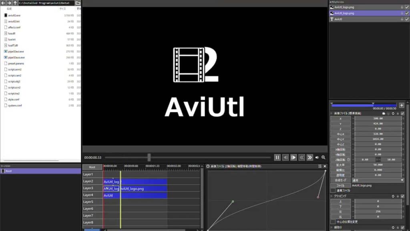The width and height of the screenshot is (410, 231).
Task: Select the AviUtl text clip on Layer4
Action: click(x=135, y=195)
